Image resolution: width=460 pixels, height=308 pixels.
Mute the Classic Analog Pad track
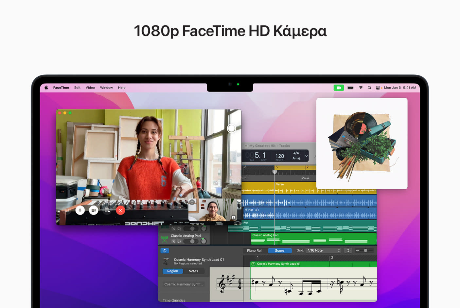174,241
